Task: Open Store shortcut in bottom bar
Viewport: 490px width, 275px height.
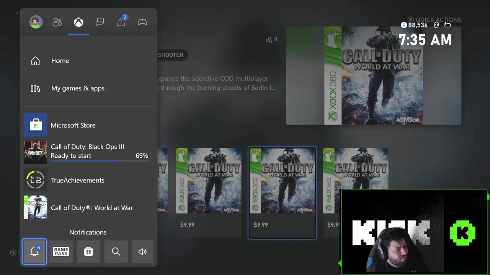Action: [88, 251]
